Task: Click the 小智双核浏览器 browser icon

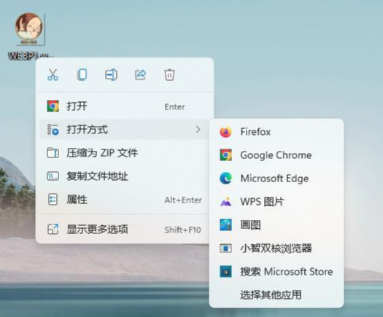Action: [225, 248]
